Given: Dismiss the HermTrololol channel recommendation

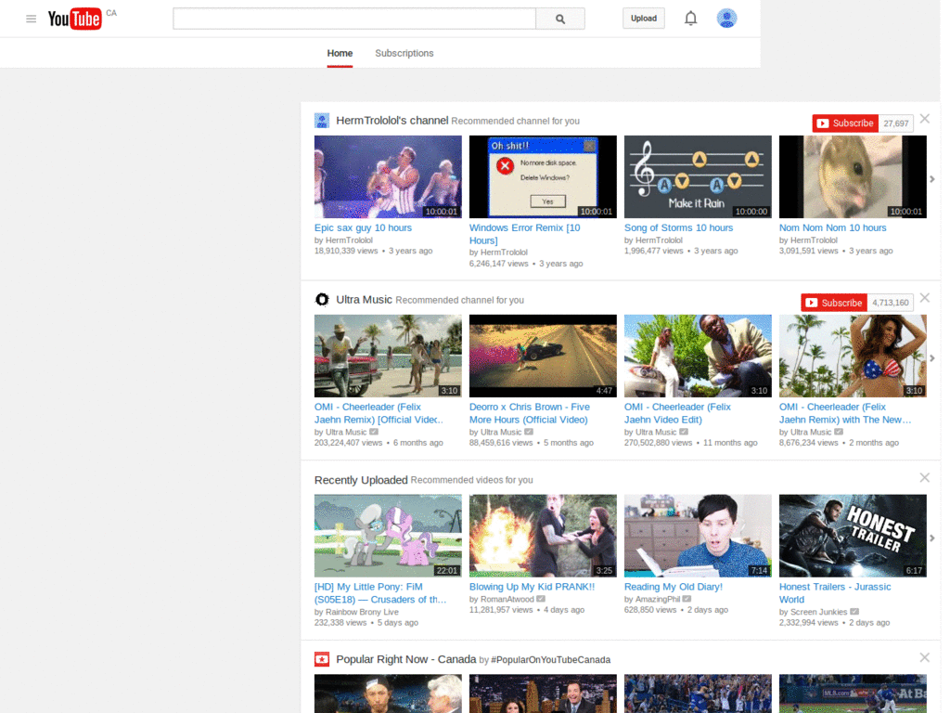Looking at the screenshot, I should tap(925, 119).
